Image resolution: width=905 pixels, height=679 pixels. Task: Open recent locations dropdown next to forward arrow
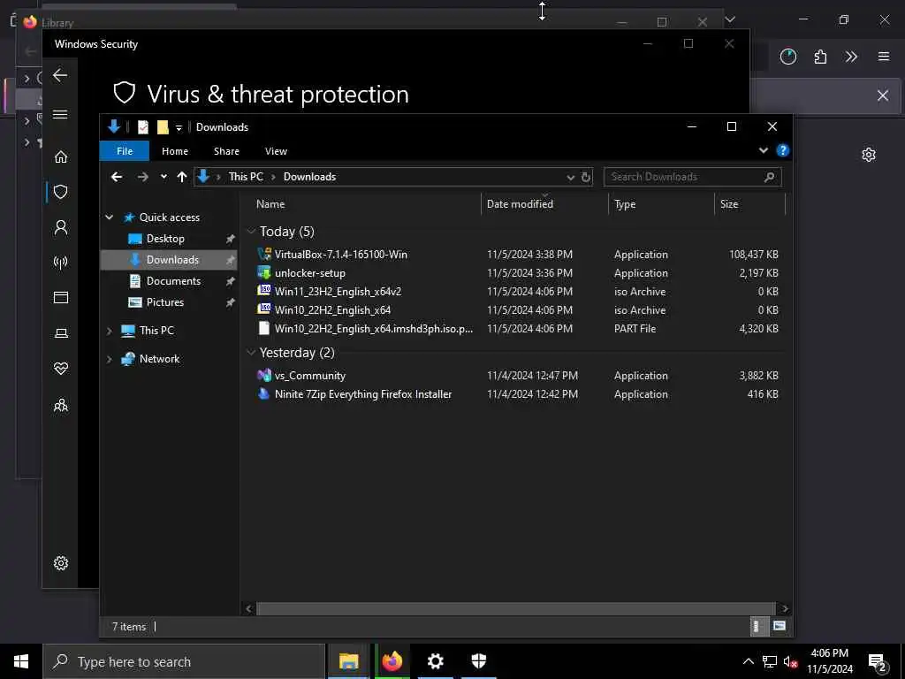[x=164, y=177]
